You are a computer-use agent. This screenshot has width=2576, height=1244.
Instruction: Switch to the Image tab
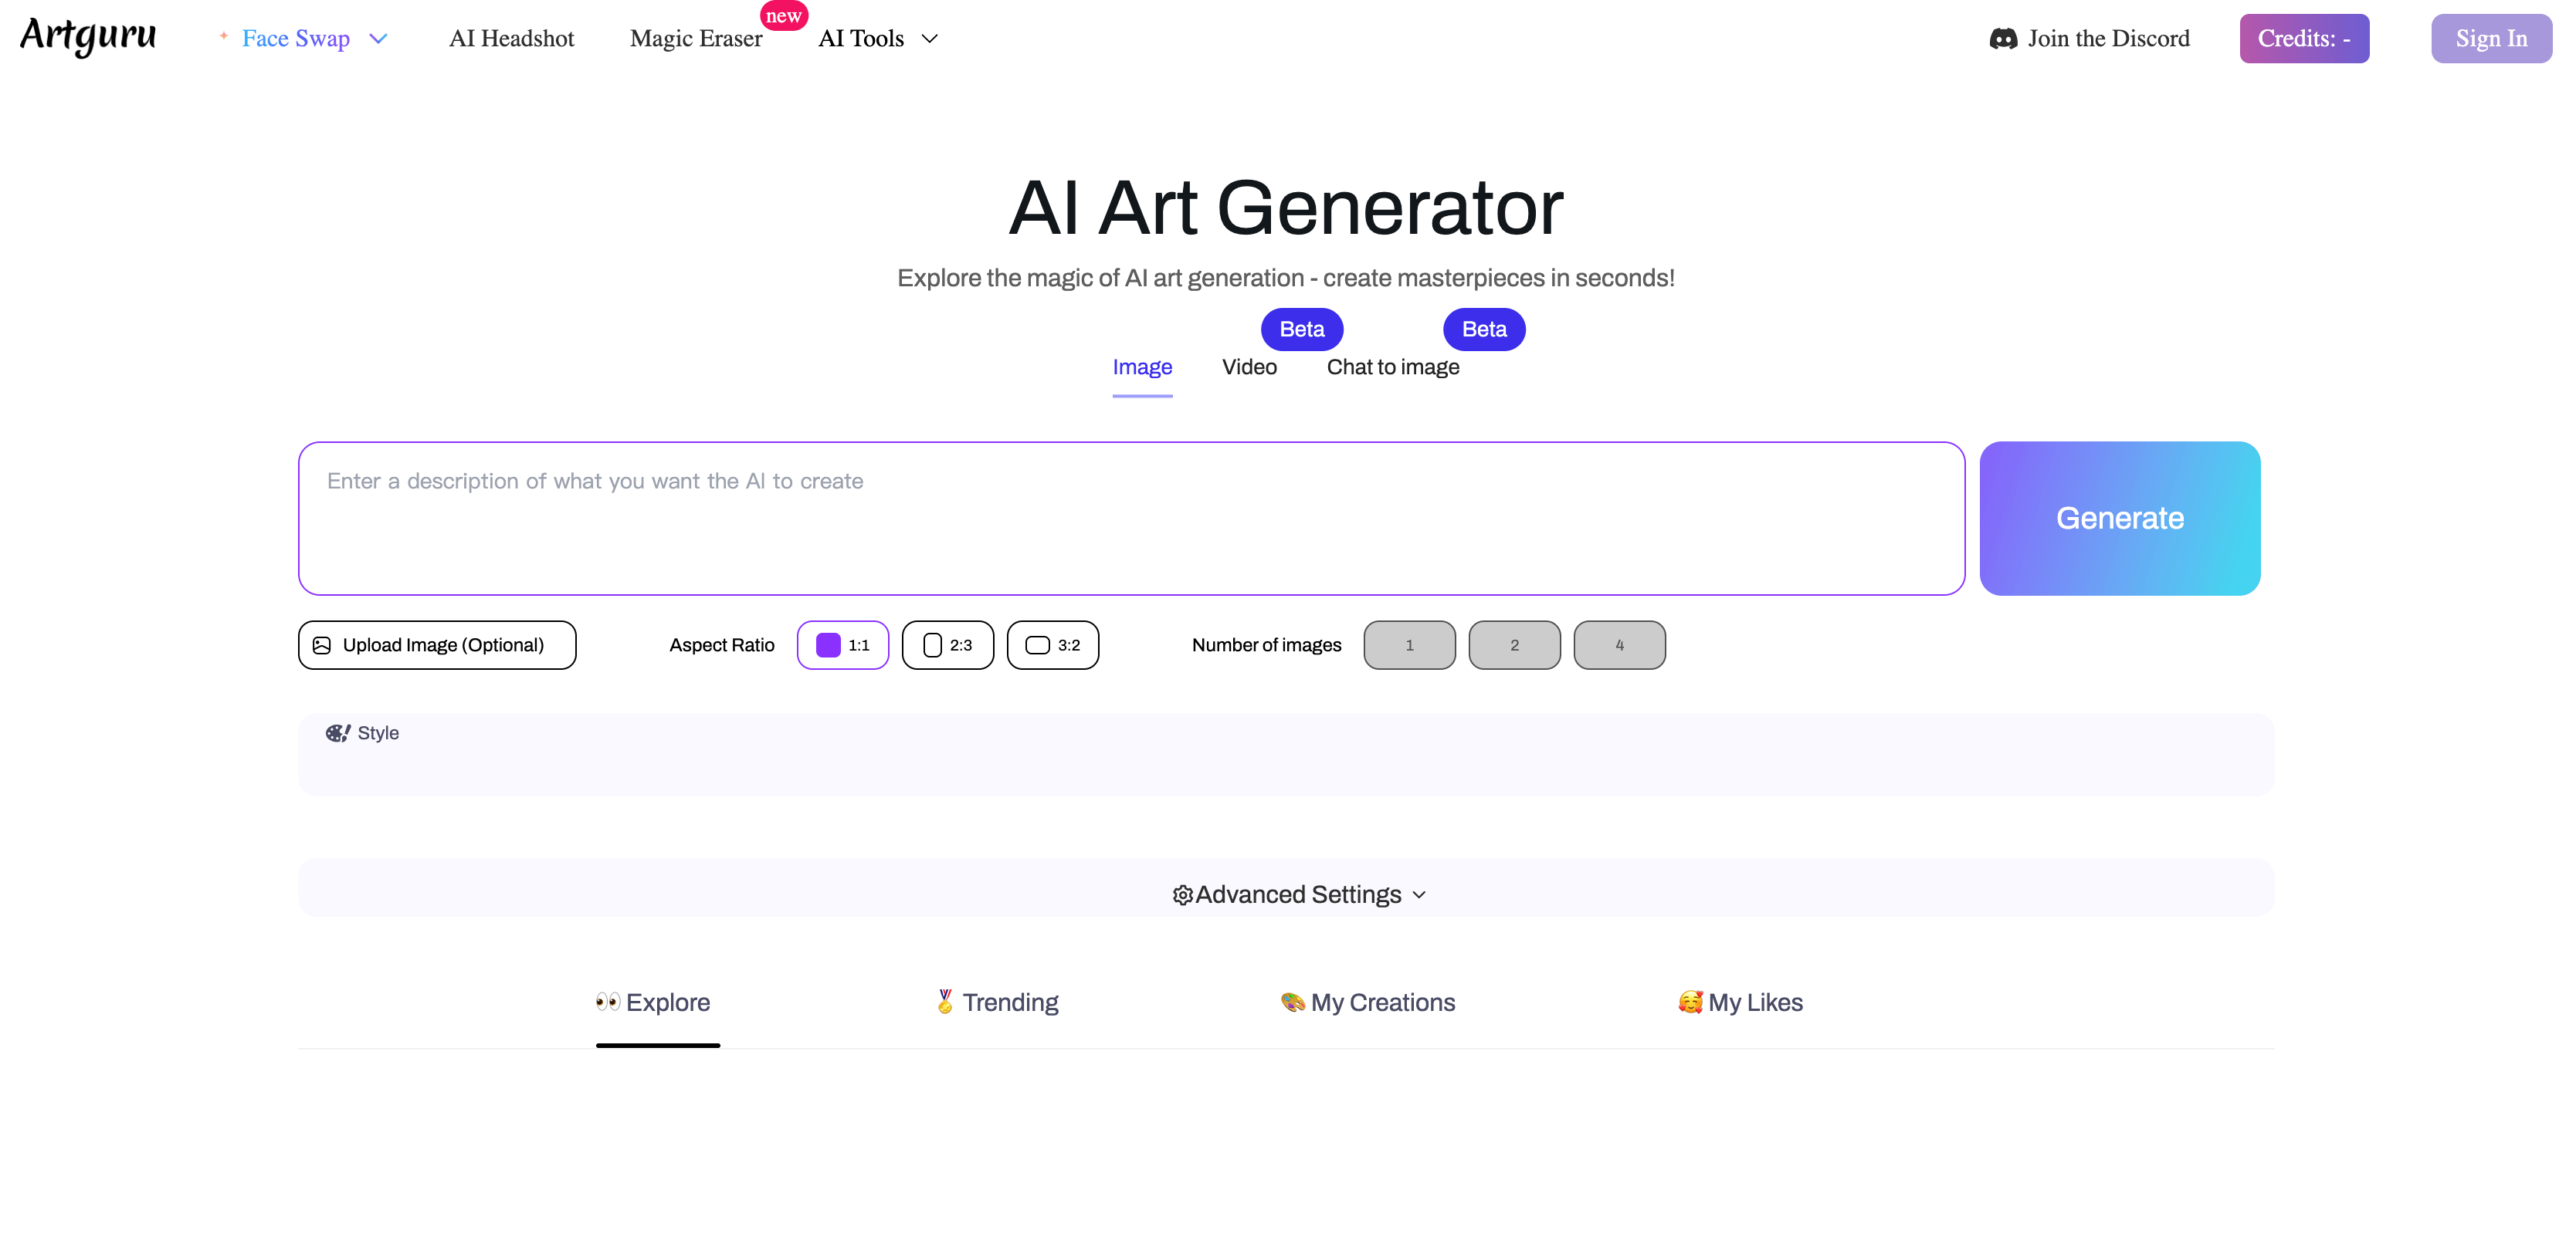coord(1142,367)
